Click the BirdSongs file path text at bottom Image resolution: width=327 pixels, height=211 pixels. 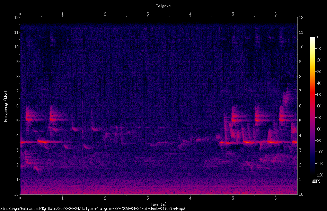(x=92, y=209)
